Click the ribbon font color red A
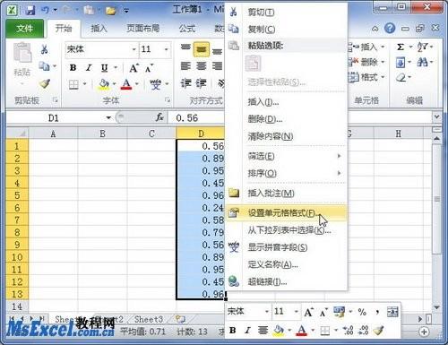The image size is (448, 345). tap(126, 84)
